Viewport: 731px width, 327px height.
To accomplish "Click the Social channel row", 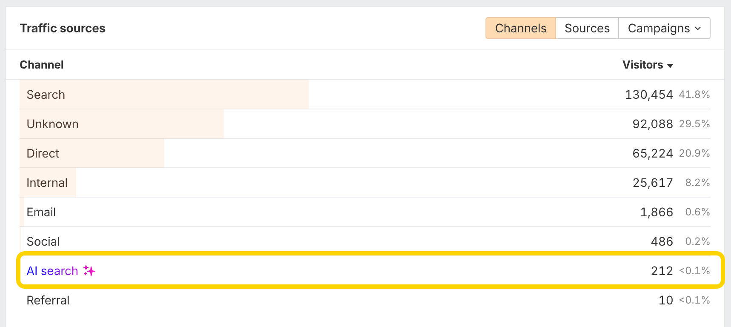I will (x=43, y=241).
